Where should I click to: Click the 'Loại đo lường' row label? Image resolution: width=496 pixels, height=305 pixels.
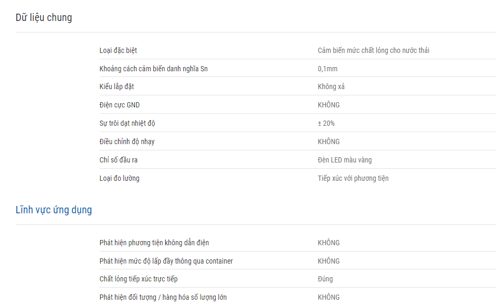click(x=119, y=178)
